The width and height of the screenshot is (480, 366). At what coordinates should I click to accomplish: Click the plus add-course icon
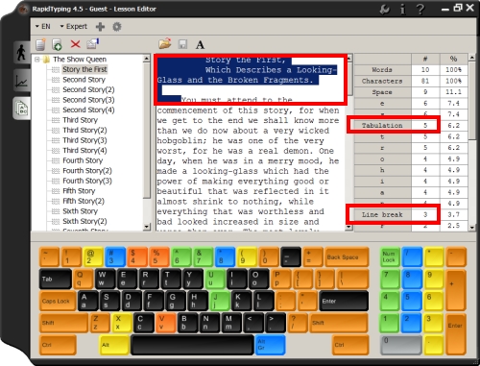(x=100, y=27)
